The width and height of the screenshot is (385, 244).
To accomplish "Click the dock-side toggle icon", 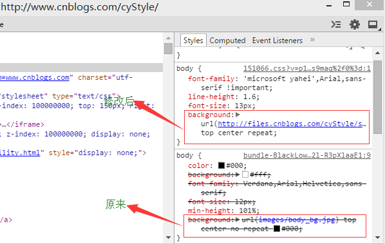I will [x=373, y=24].
